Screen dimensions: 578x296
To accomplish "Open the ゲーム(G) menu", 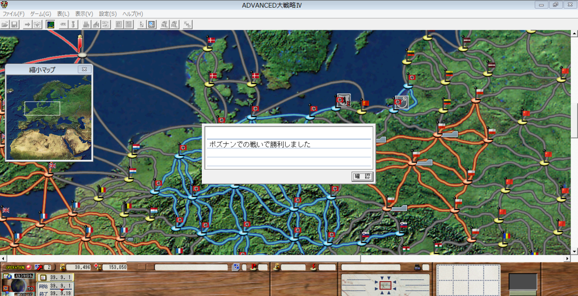I will click(x=40, y=14).
